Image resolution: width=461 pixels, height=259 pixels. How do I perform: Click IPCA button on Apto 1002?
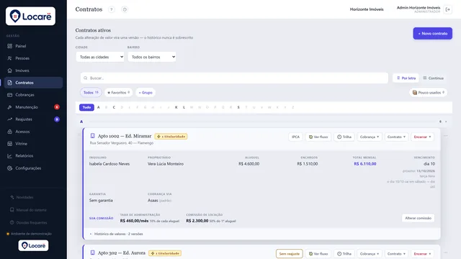[295, 137]
